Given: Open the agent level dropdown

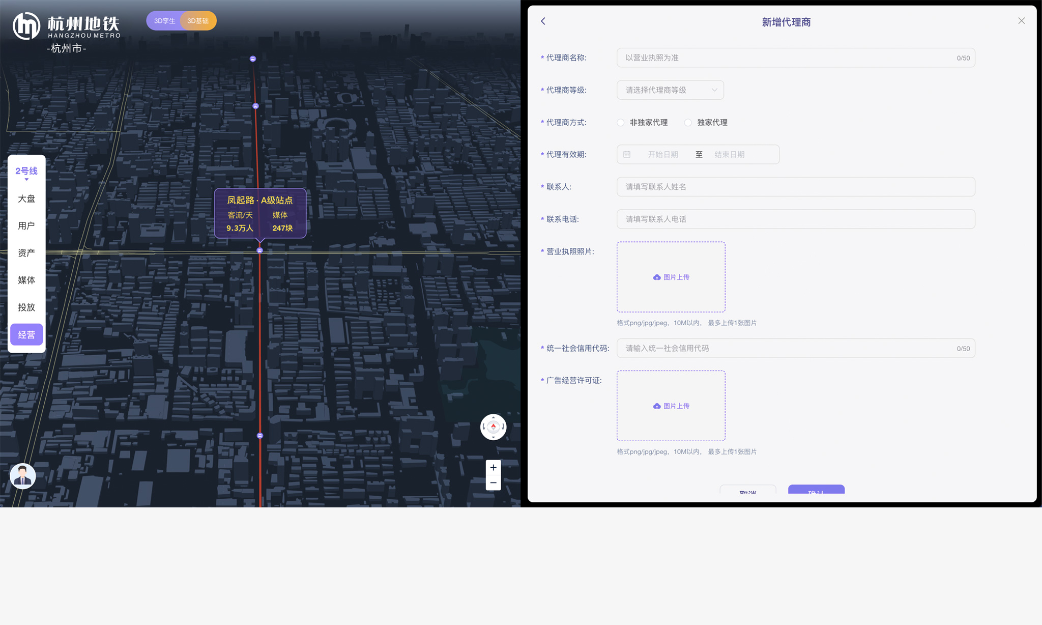Looking at the screenshot, I should click(670, 90).
